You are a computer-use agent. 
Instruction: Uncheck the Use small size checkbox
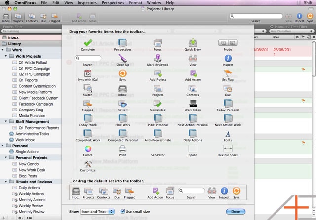(x=123, y=211)
